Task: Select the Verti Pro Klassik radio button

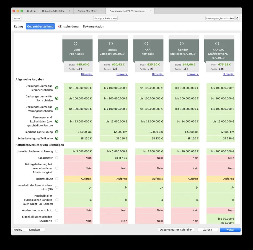Action: click(x=75, y=44)
